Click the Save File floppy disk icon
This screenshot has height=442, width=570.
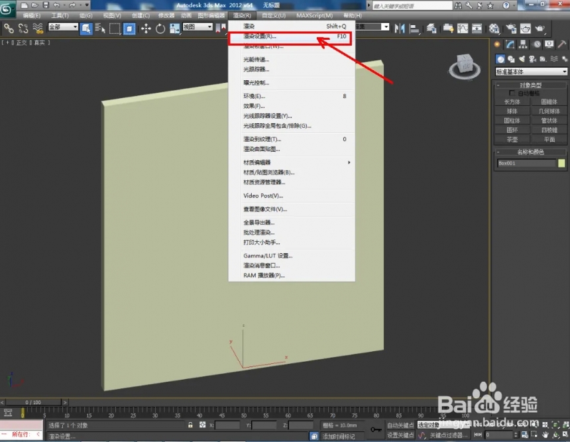pos(46,5)
